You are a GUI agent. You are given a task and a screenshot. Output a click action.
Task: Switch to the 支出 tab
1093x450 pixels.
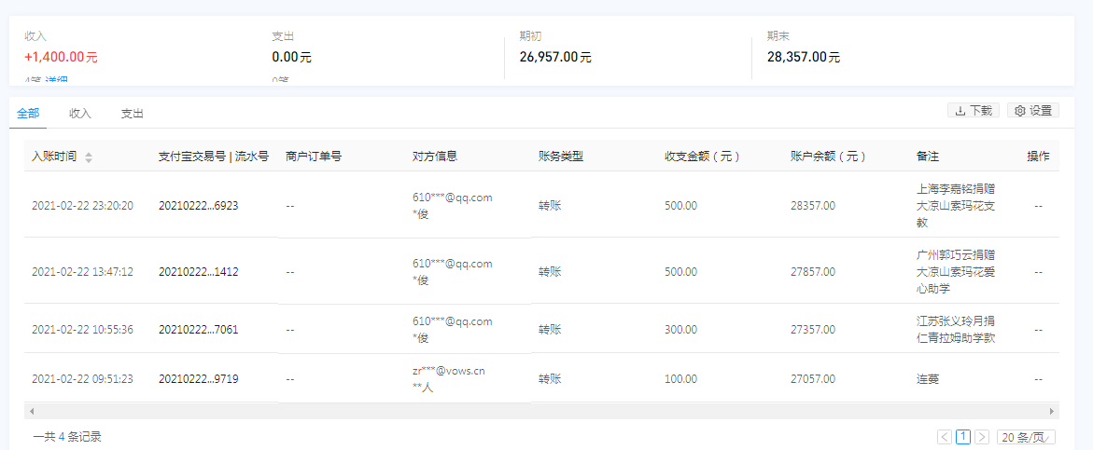(x=133, y=114)
